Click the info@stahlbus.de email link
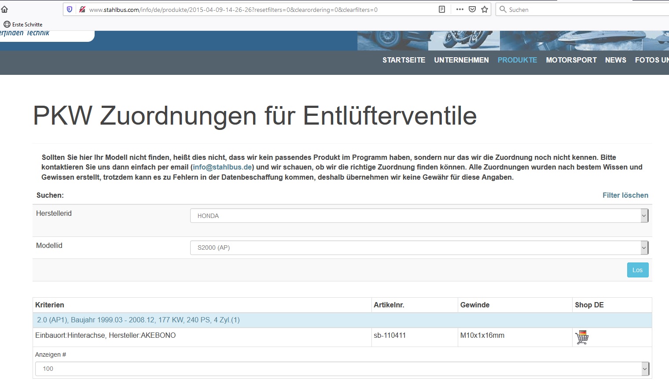 pyautogui.click(x=222, y=167)
